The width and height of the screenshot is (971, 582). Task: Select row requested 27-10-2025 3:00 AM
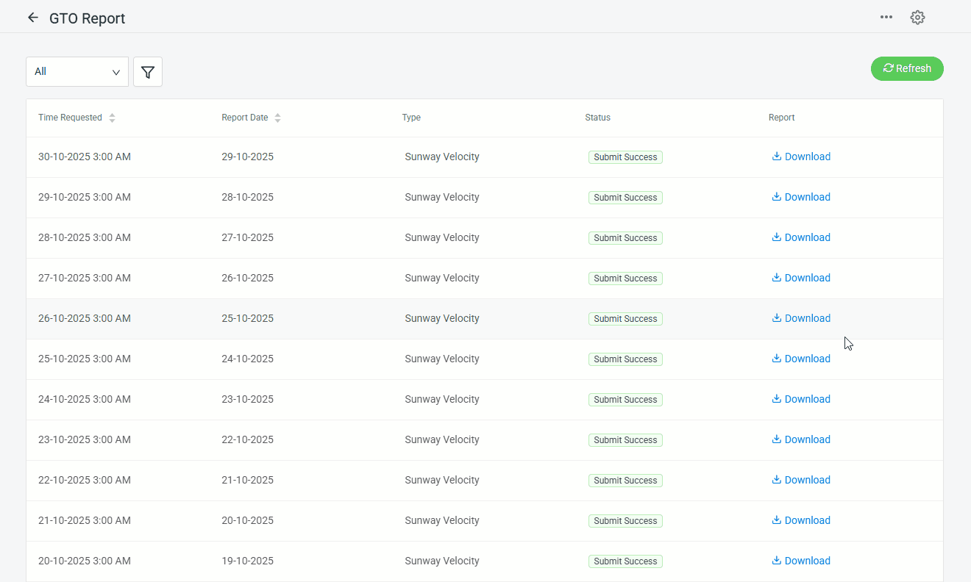point(85,278)
